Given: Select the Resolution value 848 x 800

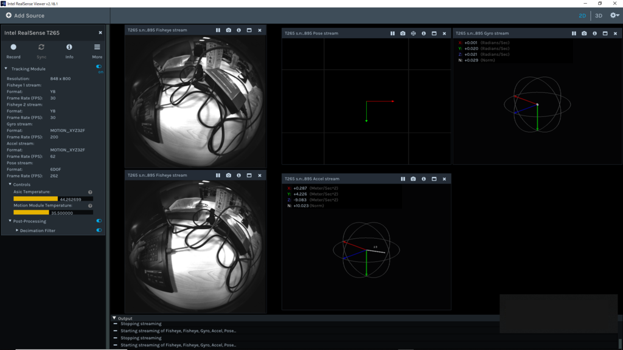Looking at the screenshot, I should point(60,78).
